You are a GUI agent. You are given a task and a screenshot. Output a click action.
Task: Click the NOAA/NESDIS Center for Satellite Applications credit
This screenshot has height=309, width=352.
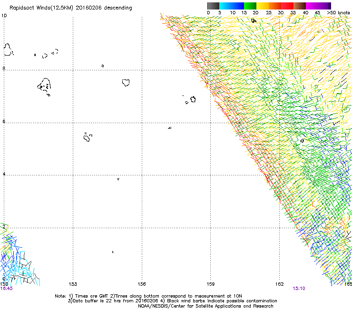click(205, 306)
